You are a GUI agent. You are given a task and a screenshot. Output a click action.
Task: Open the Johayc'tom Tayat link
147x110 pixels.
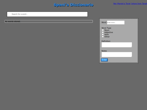click(139, 4)
